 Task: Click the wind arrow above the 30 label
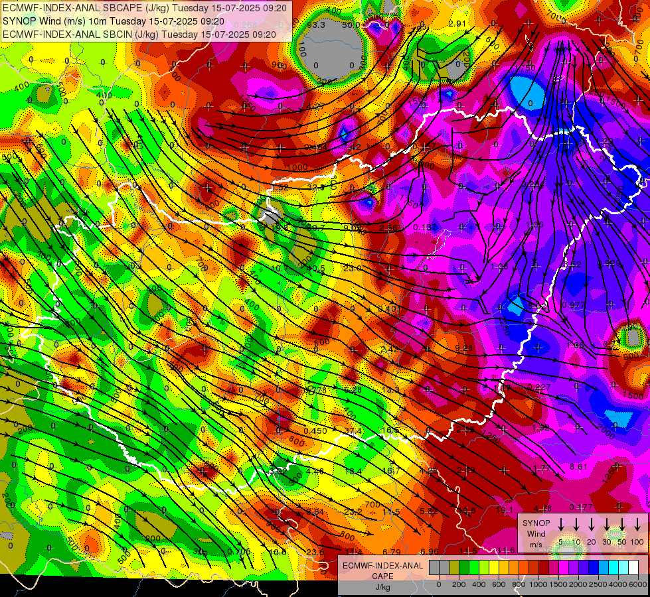[606, 524]
